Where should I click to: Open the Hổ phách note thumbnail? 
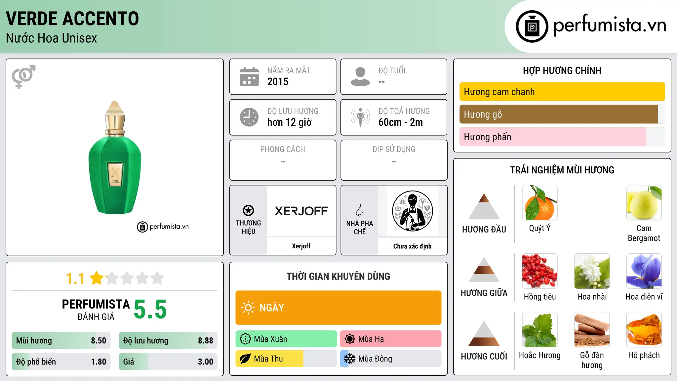pyautogui.click(x=644, y=330)
